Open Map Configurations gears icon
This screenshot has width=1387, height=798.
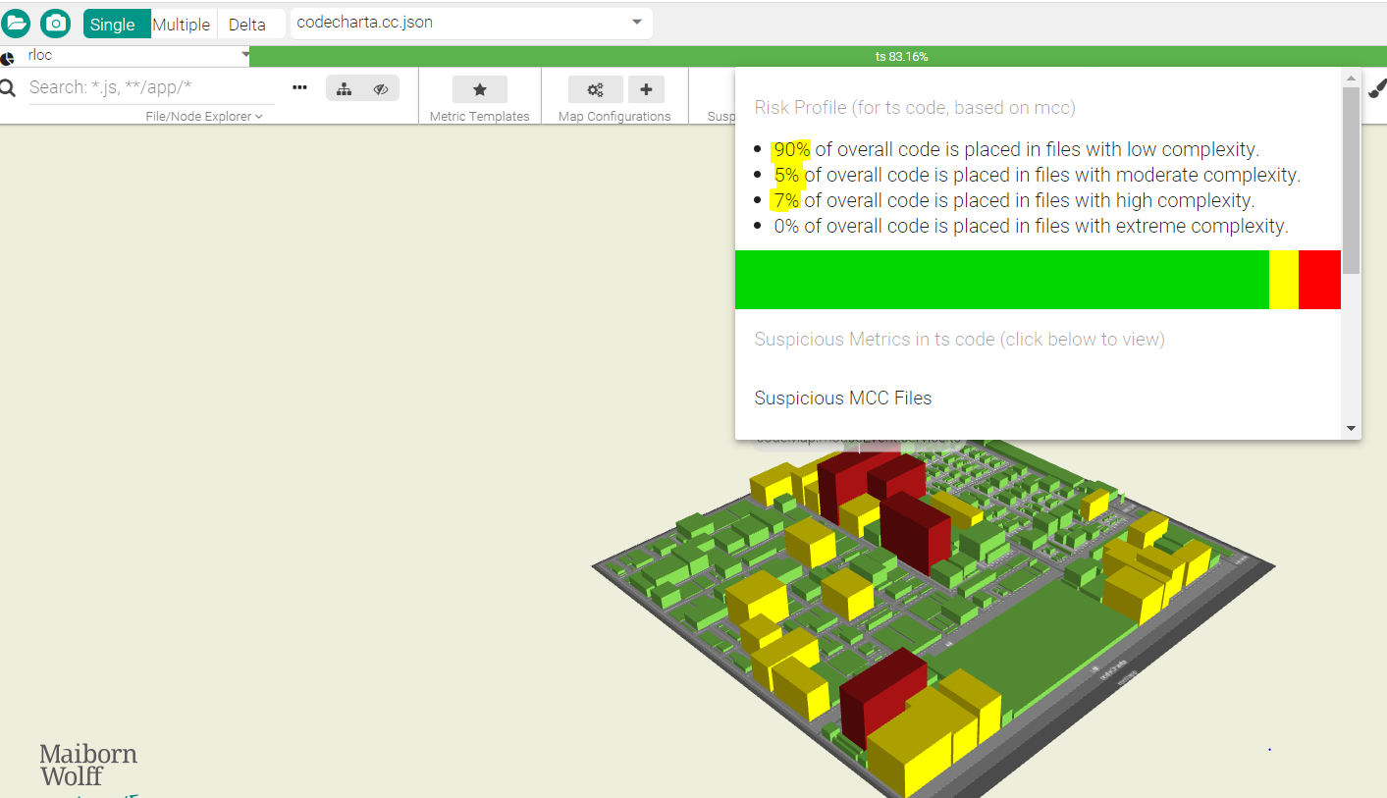tap(596, 89)
